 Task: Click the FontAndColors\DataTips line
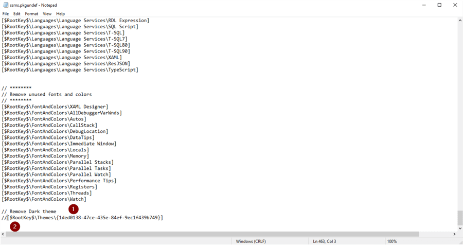(x=48, y=137)
